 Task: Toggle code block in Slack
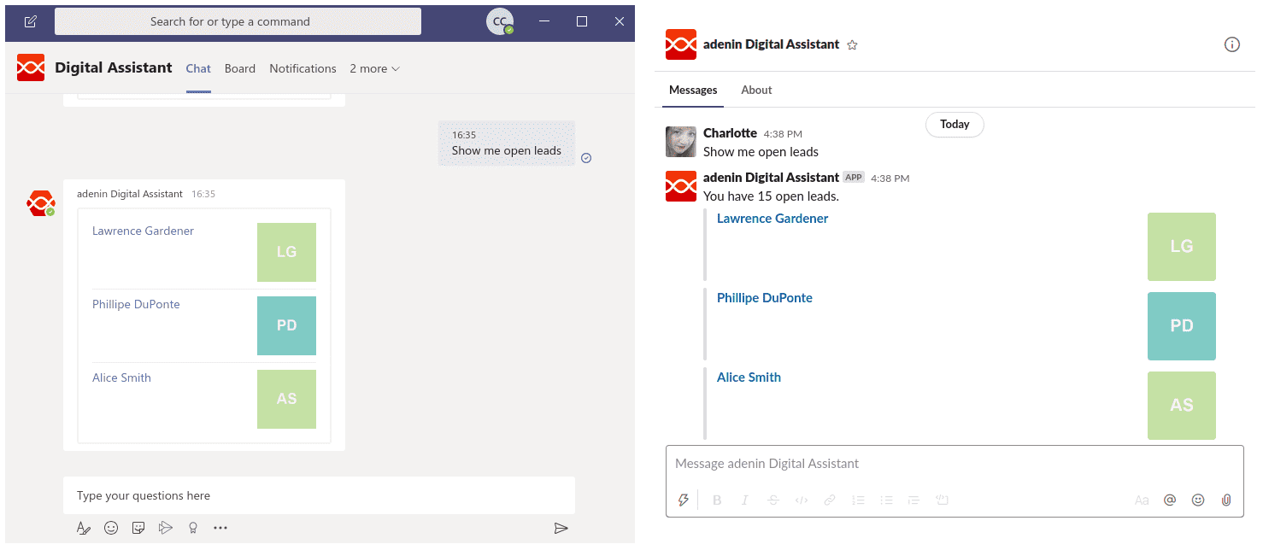[943, 500]
